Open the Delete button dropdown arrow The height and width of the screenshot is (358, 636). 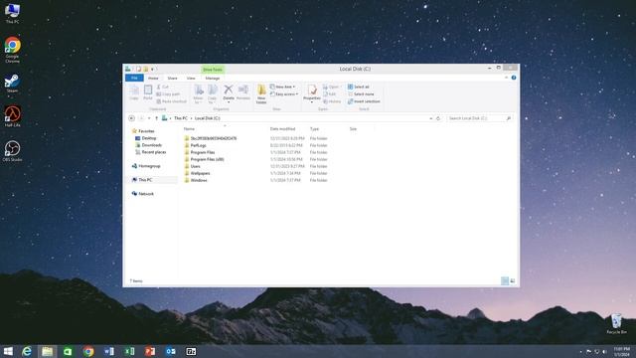(x=229, y=101)
